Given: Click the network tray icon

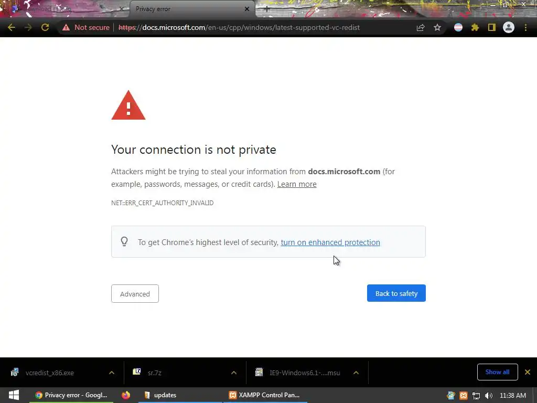Looking at the screenshot, I should coord(476,396).
